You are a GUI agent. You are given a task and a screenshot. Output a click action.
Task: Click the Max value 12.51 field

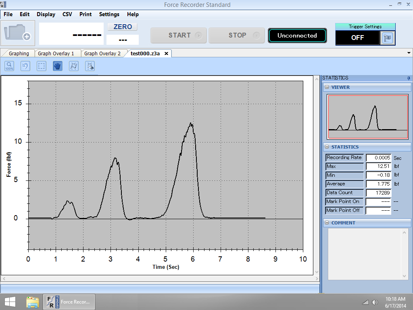378,166
